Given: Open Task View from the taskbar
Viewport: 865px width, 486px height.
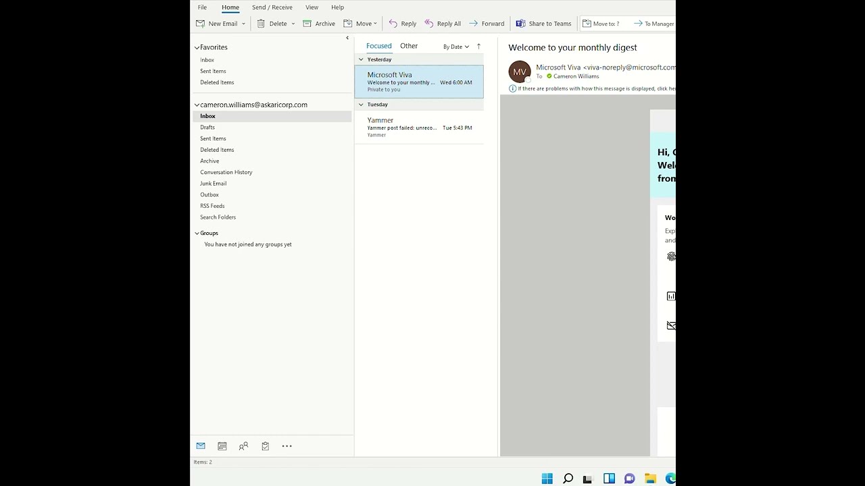Looking at the screenshot, I should pyautogui.click(x=588, y=479).
